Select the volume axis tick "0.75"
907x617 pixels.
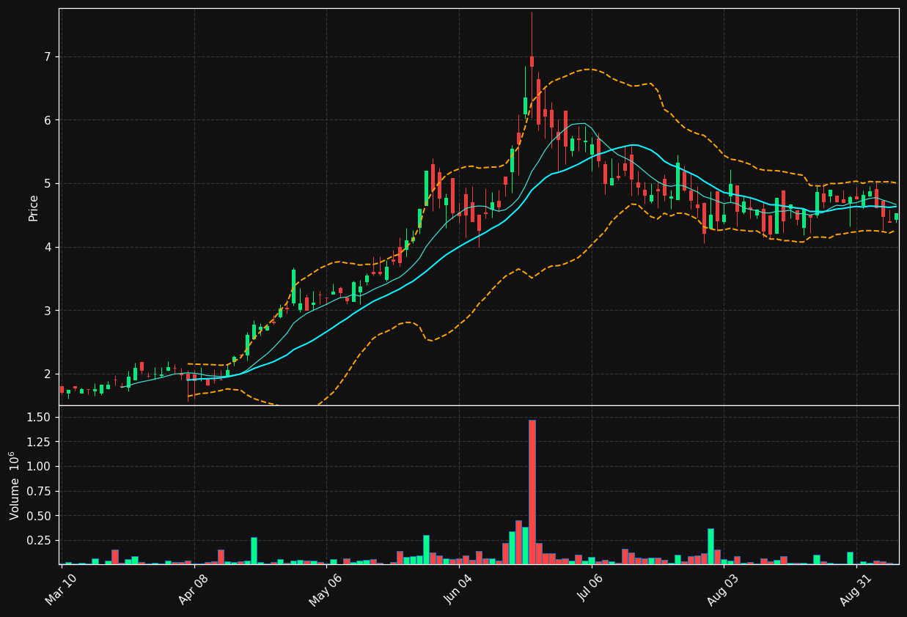coord(39,491)
